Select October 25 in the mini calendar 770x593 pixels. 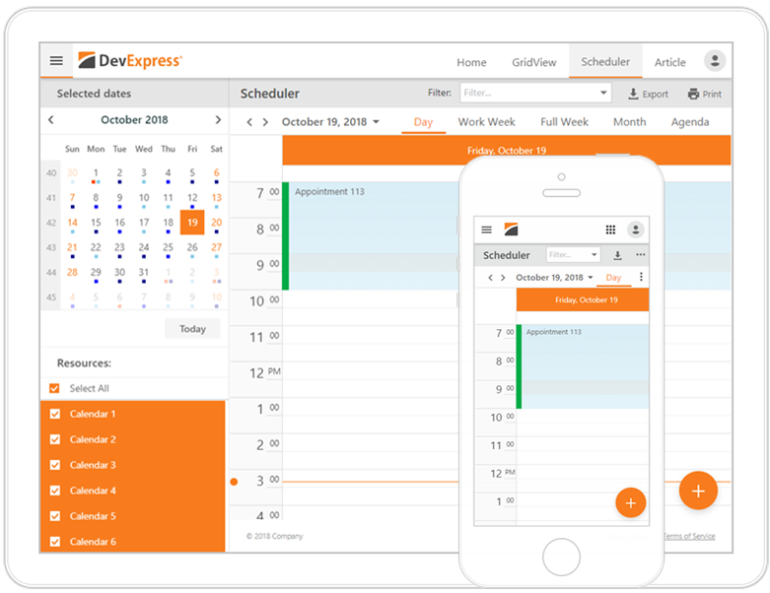[x=168, y=248]
